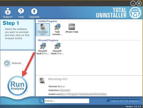Focus the Search input field
This screenshot has height=108, width=143.
[67, 101]
